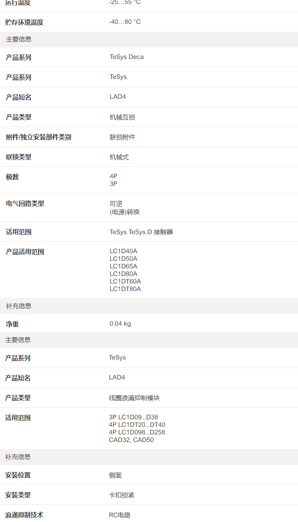Select the 0.04 kg weight value
The height and width of the screenshot is (522, 298).
120,324
